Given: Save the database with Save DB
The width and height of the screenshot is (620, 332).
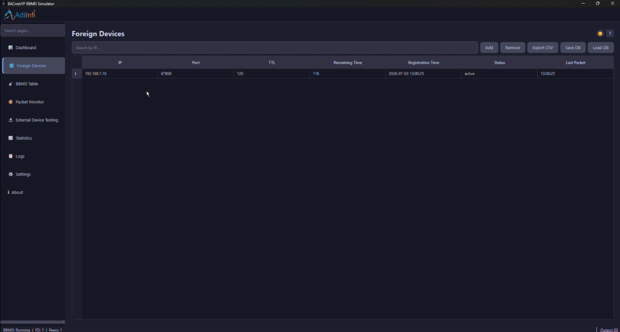Looking at the screenshot, I should [573, 47].
